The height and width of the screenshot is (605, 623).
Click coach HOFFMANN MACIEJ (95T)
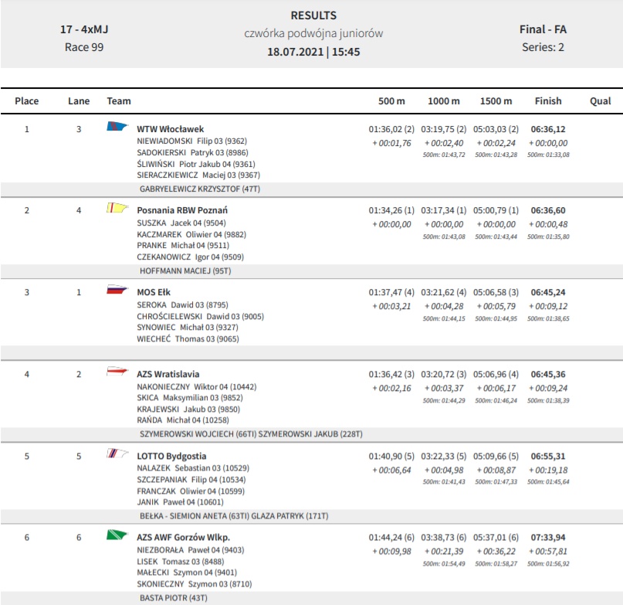pos(185,271)
